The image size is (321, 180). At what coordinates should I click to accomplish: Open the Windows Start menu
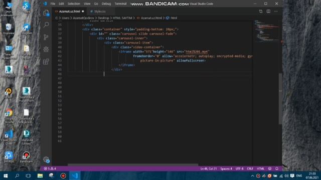(x=6, y=175)
